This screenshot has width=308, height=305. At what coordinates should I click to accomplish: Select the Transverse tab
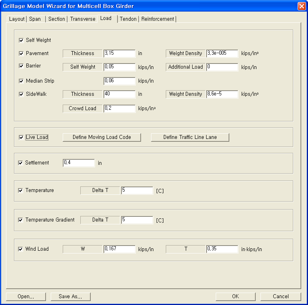click(x=83, y=19)
